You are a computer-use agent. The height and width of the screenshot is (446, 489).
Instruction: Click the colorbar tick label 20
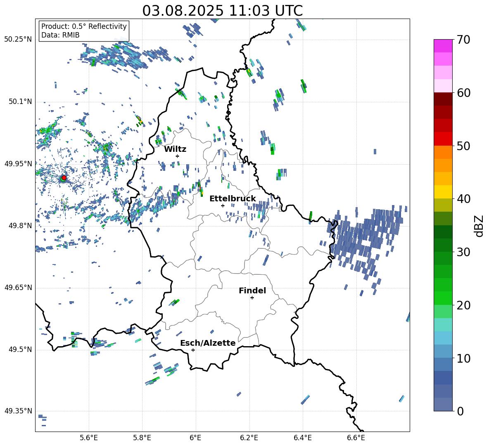[x=463, y=305]
